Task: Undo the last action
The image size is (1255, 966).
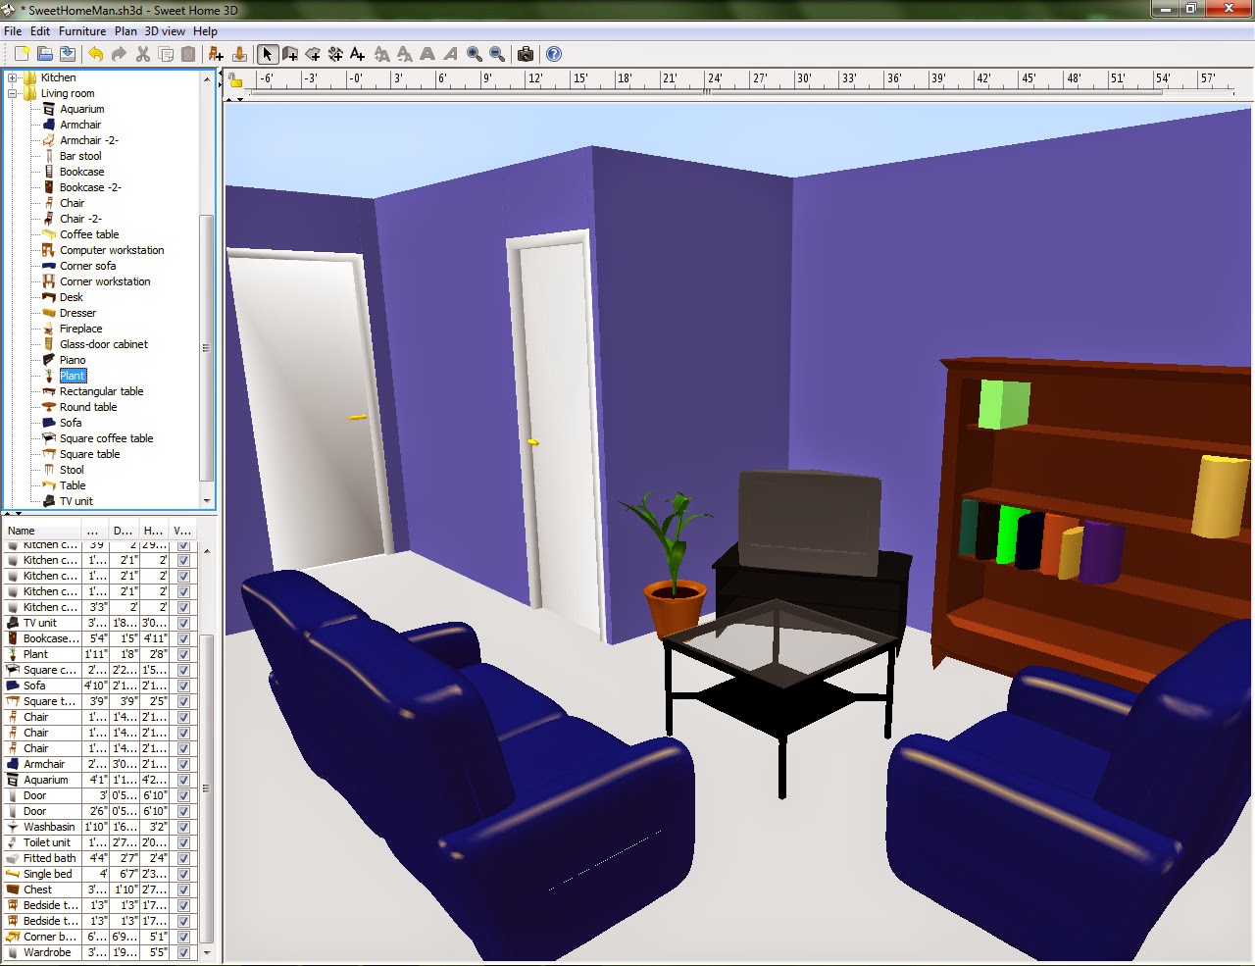Action: [97, 54]
